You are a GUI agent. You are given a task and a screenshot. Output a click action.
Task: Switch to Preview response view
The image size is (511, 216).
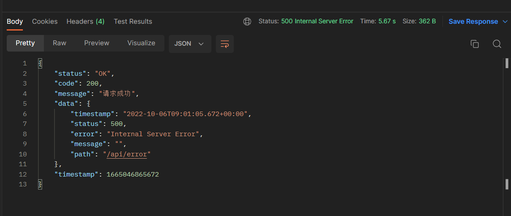[97, 43]
